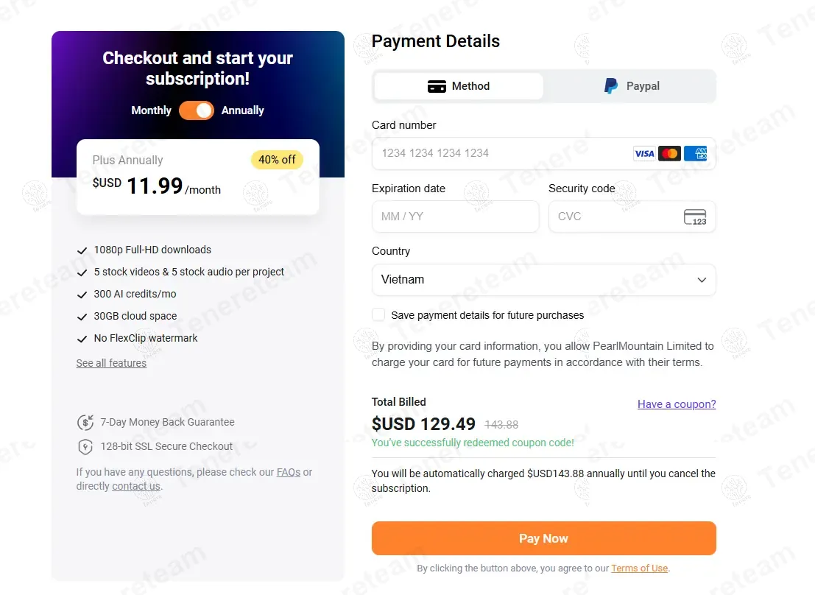The width and height of the screenshot is (815, 595).
Task: Click the Country dropdown chevron arrow
Action: coord(702,280)
